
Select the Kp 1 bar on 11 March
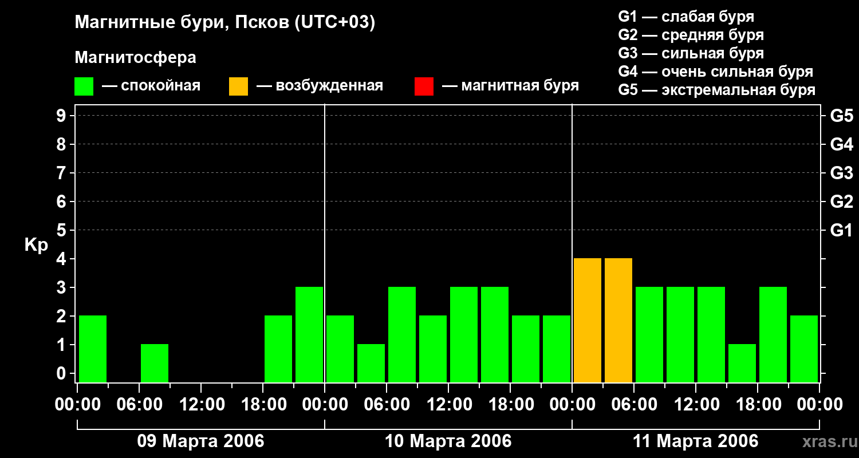pyautogui.click(x=742, y=363)
